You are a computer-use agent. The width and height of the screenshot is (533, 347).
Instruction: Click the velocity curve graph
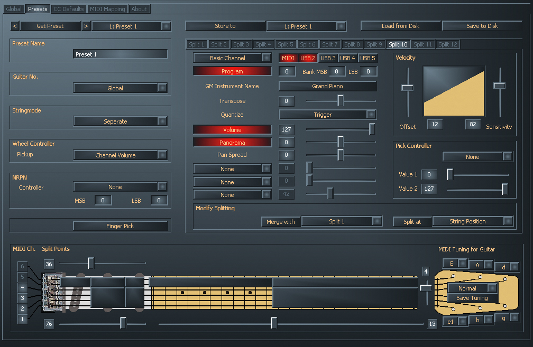tap(454, 91)
